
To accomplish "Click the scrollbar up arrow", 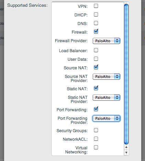I will [126, 147].
